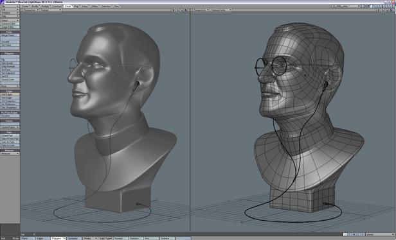Click the Inc Sharpness button
The height and width of the screenshot is (240, 396).
[x=10, y=104]
